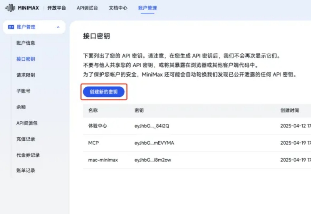This screenshot has height=214, width=311.
Task: Open API资源包 sidebar item
Action: [27, 123]
